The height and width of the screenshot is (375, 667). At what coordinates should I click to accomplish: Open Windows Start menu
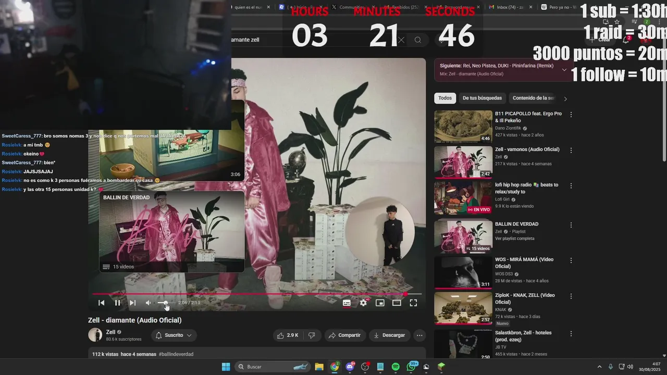click(x=226, y=367)
